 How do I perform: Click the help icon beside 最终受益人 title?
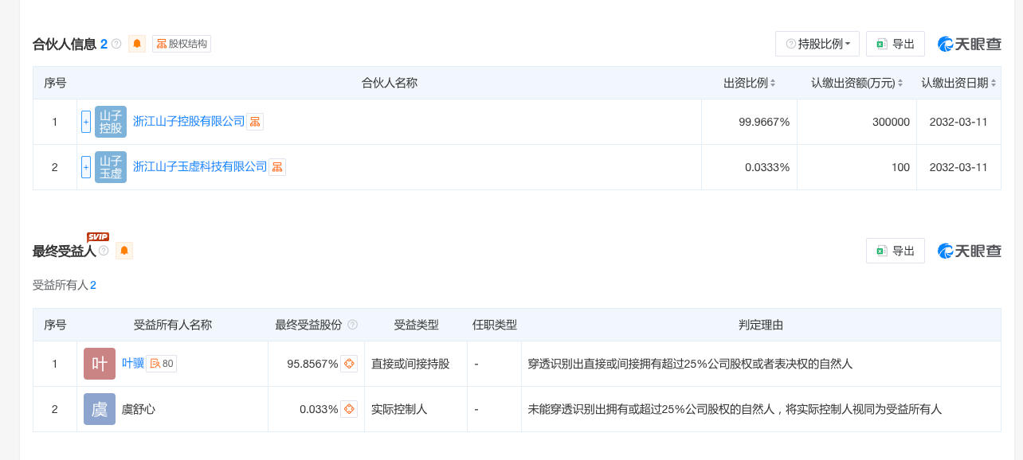[104, 251]
